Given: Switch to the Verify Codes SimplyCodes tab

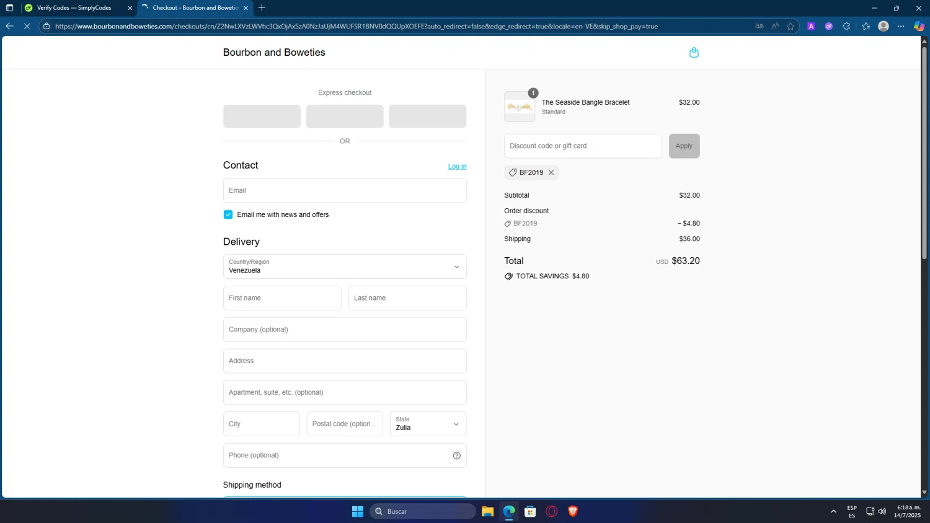Looking at the screenshot, I should point(74,8).
